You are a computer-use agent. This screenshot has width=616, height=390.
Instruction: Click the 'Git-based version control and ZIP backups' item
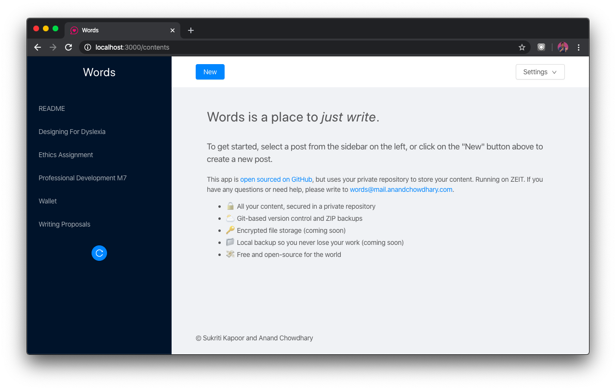click(x=294, y=218)
